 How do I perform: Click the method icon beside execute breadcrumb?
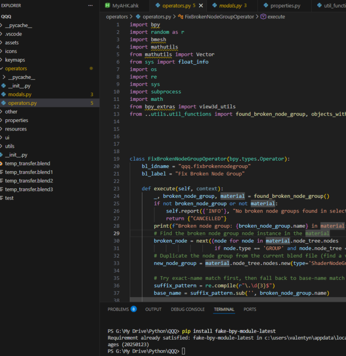(263, 17)
